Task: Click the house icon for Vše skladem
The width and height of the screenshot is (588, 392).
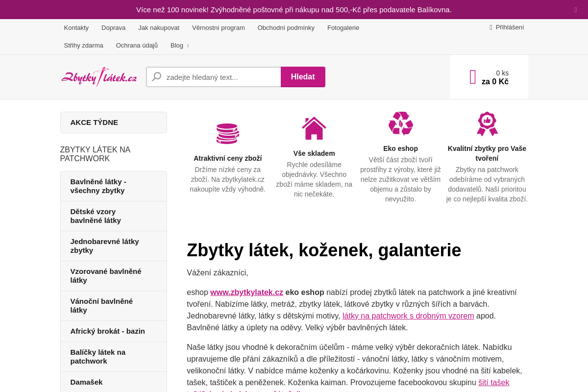Action: pos(314,128)
